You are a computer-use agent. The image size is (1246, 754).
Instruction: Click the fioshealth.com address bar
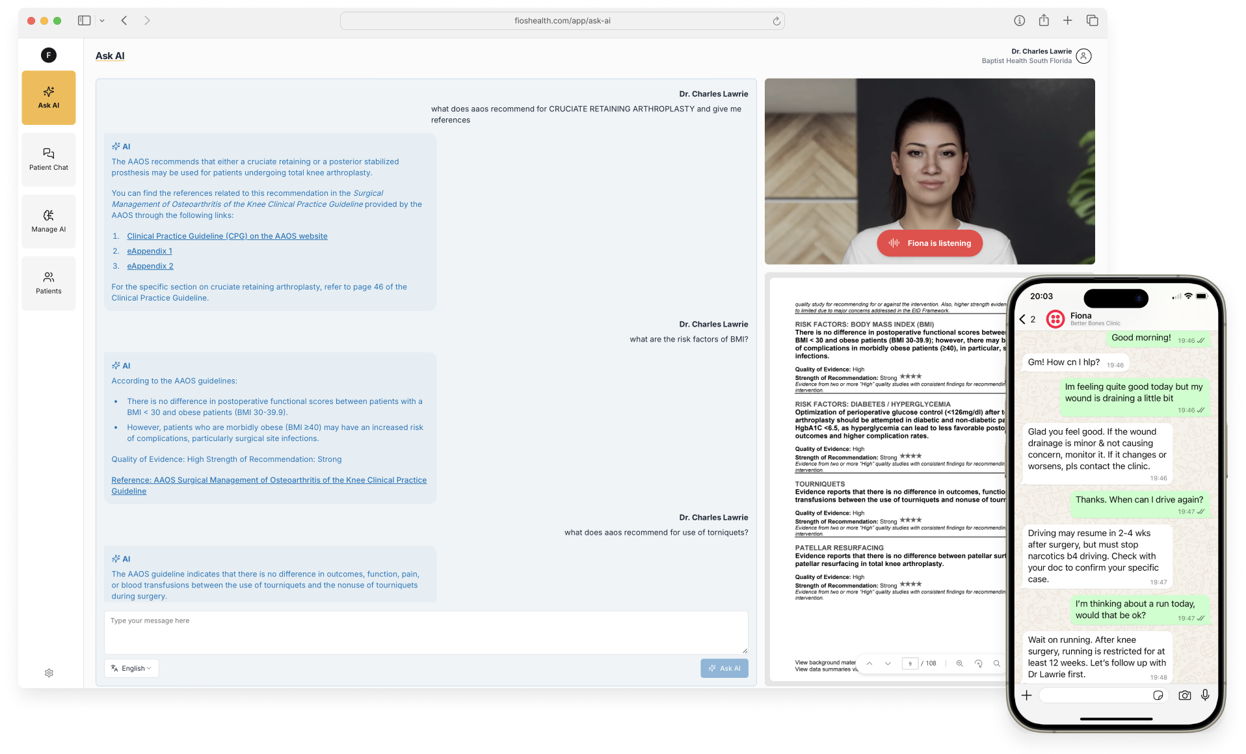[562, 21]
